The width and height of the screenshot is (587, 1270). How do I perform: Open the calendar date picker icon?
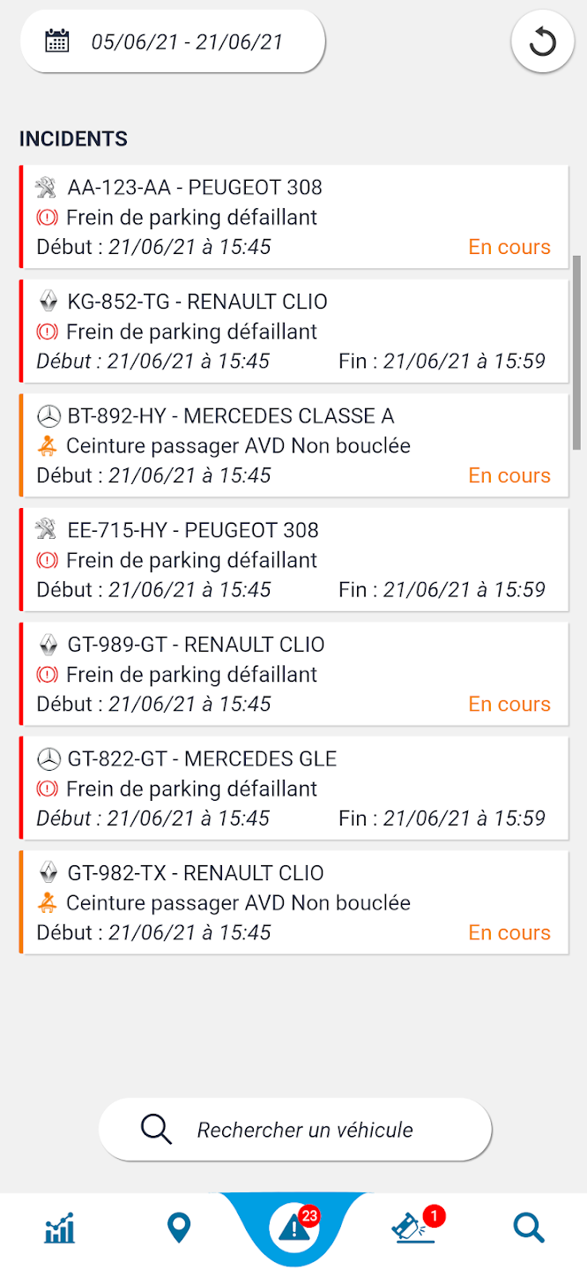[x=57, y=41]
